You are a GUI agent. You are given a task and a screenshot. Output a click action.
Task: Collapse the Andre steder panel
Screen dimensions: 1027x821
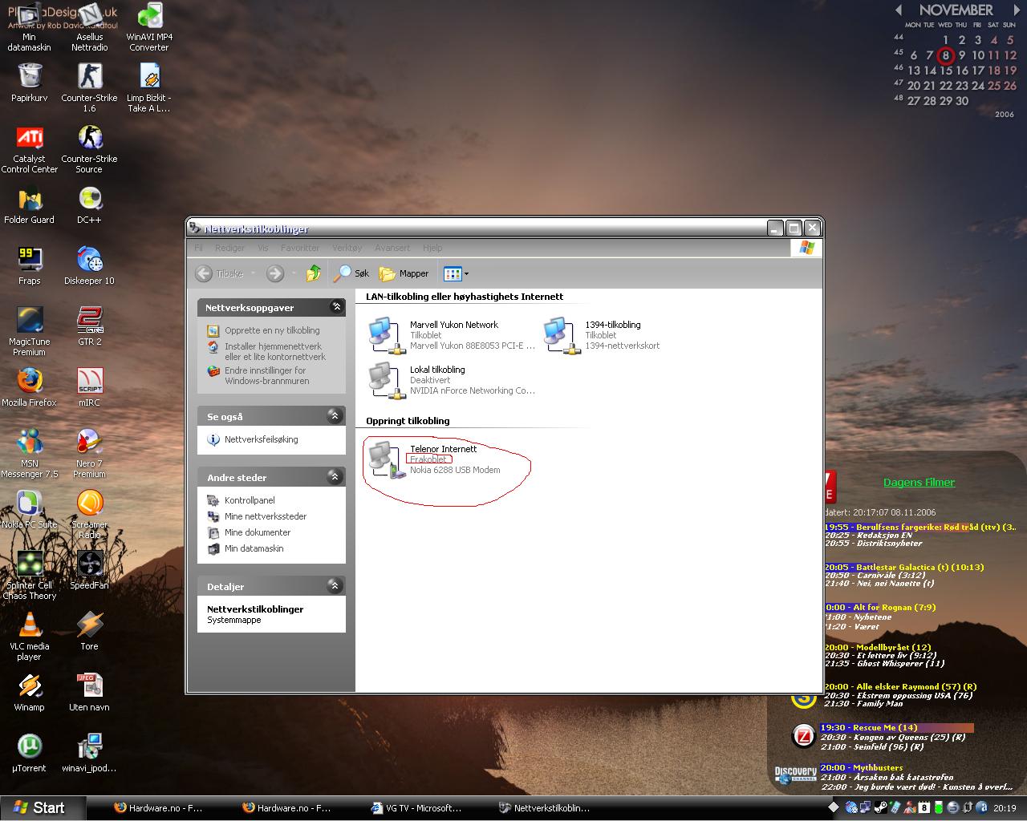coord(335,476)
